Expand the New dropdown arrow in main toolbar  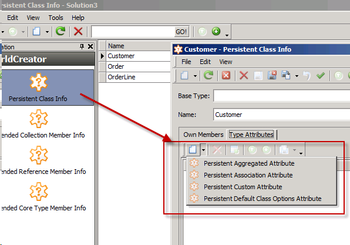[x=47, y=32]
